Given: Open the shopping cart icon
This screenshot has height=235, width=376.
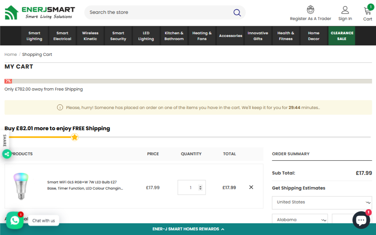Looking at the screenshot, I should pyautogui.click(x=368, y=11).
